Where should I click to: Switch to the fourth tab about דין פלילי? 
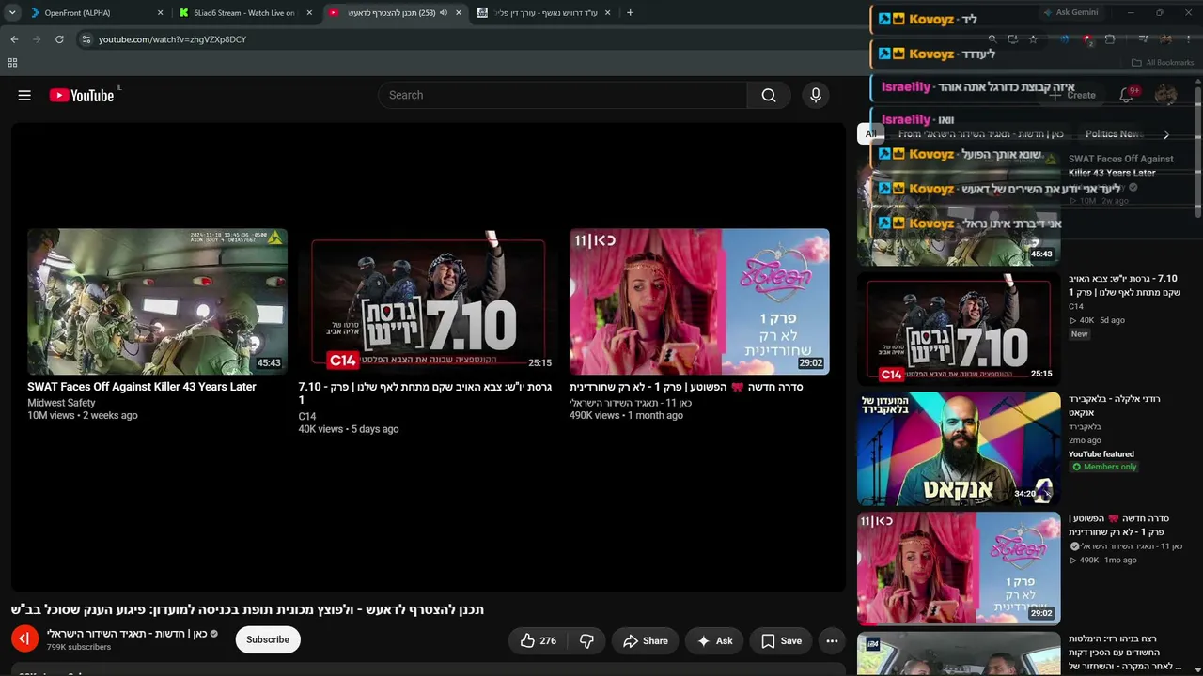pos(544,13)
